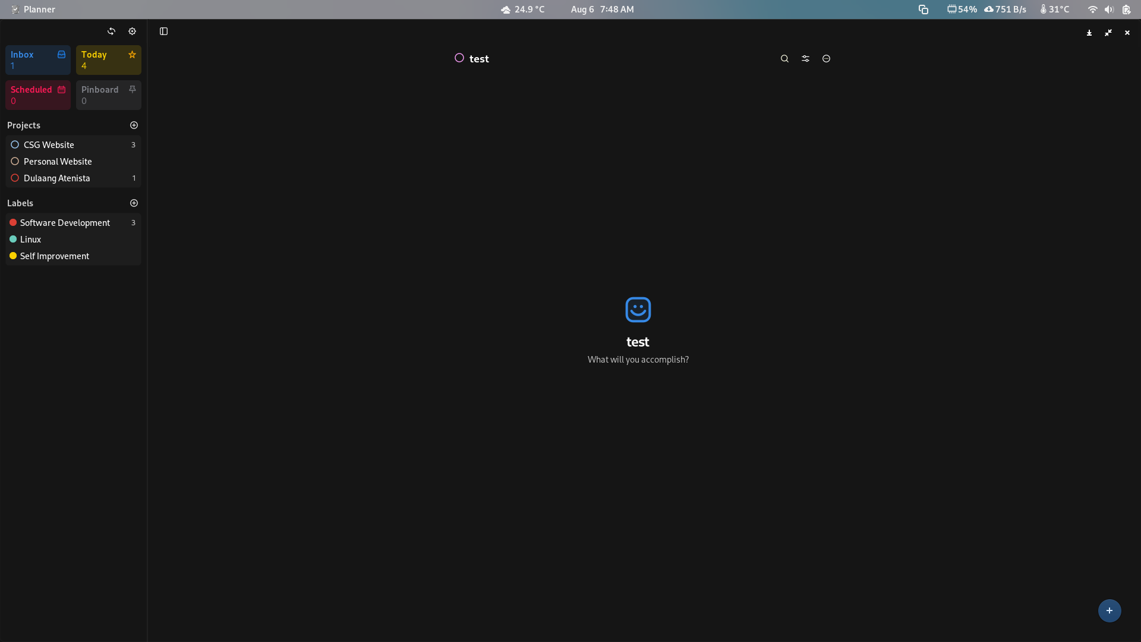This screenshot has width=1141, height=642.
Task: Toggle the sidebar with the panel icon
Action: click(x=163, y=32)
